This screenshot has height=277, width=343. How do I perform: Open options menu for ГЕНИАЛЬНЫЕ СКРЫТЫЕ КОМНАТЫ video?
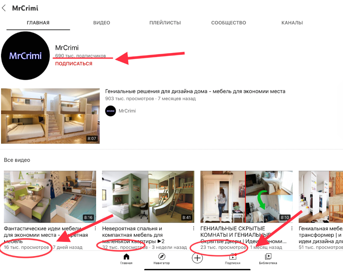click(292, 228)
